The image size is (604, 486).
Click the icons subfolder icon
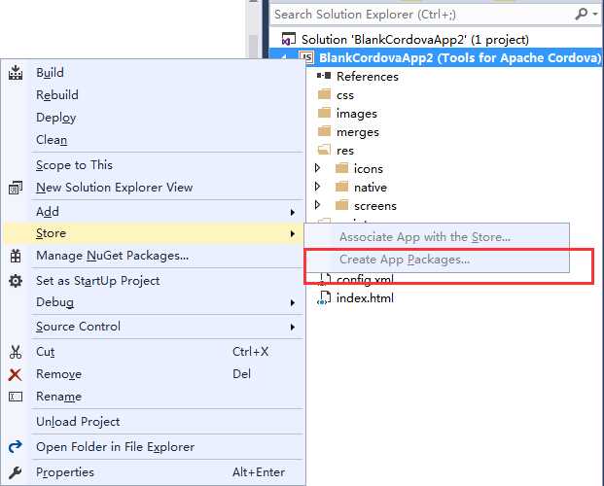342,168
